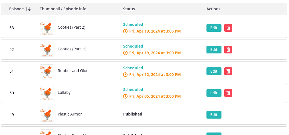
Task: Edit published episode Plastic Armor
Action: point(214,115)
